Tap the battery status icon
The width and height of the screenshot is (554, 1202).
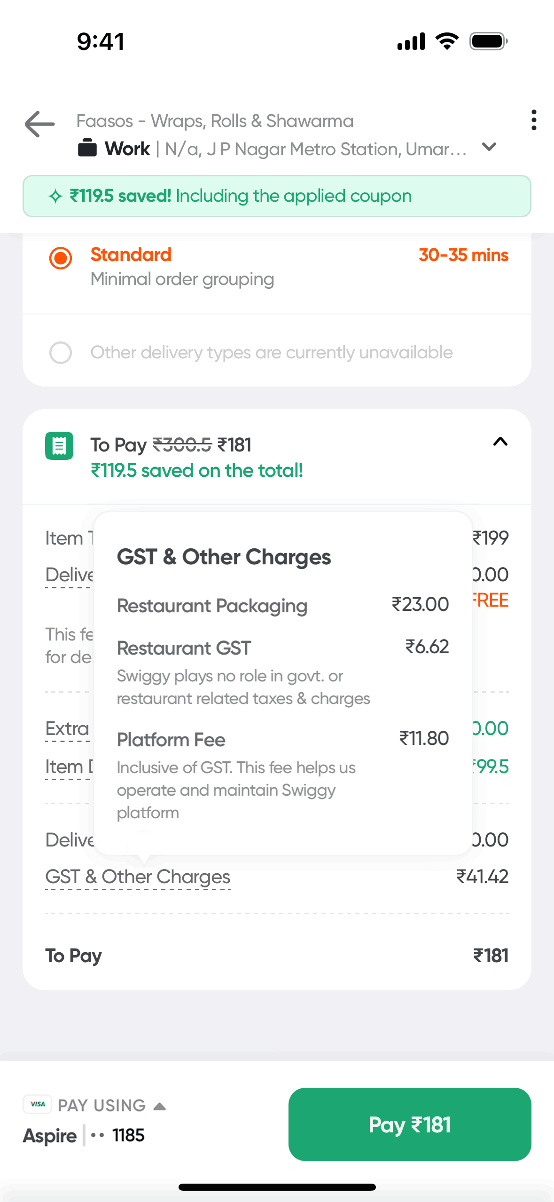click(488, 41)
